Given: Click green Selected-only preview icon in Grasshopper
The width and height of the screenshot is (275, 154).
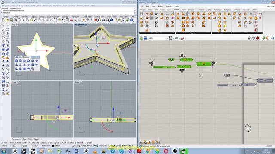Looking at the screenshot, I should pyautogui.click(x=264, y=38).
